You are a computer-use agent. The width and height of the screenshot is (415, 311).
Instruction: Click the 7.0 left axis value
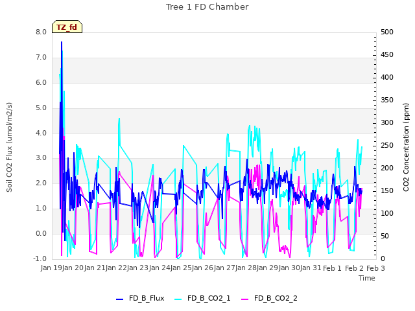click(x=41, y=58)
